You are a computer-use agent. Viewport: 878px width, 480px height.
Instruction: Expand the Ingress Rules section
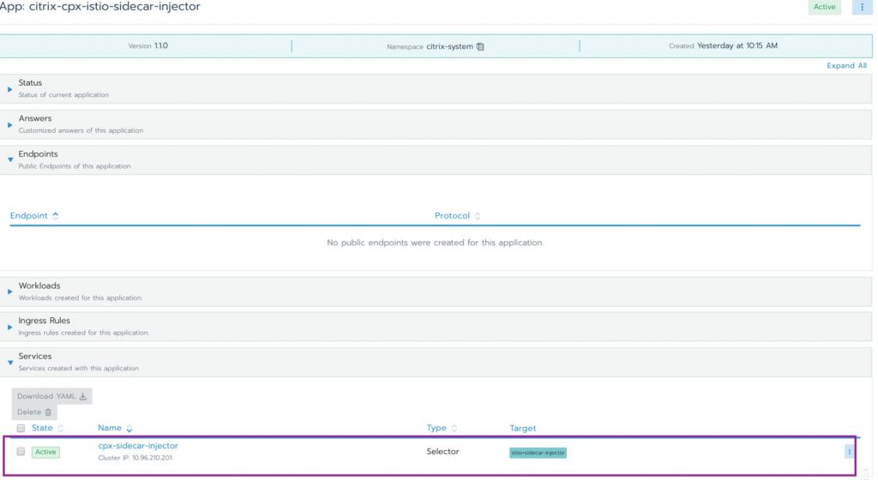[x=10, y=327]
